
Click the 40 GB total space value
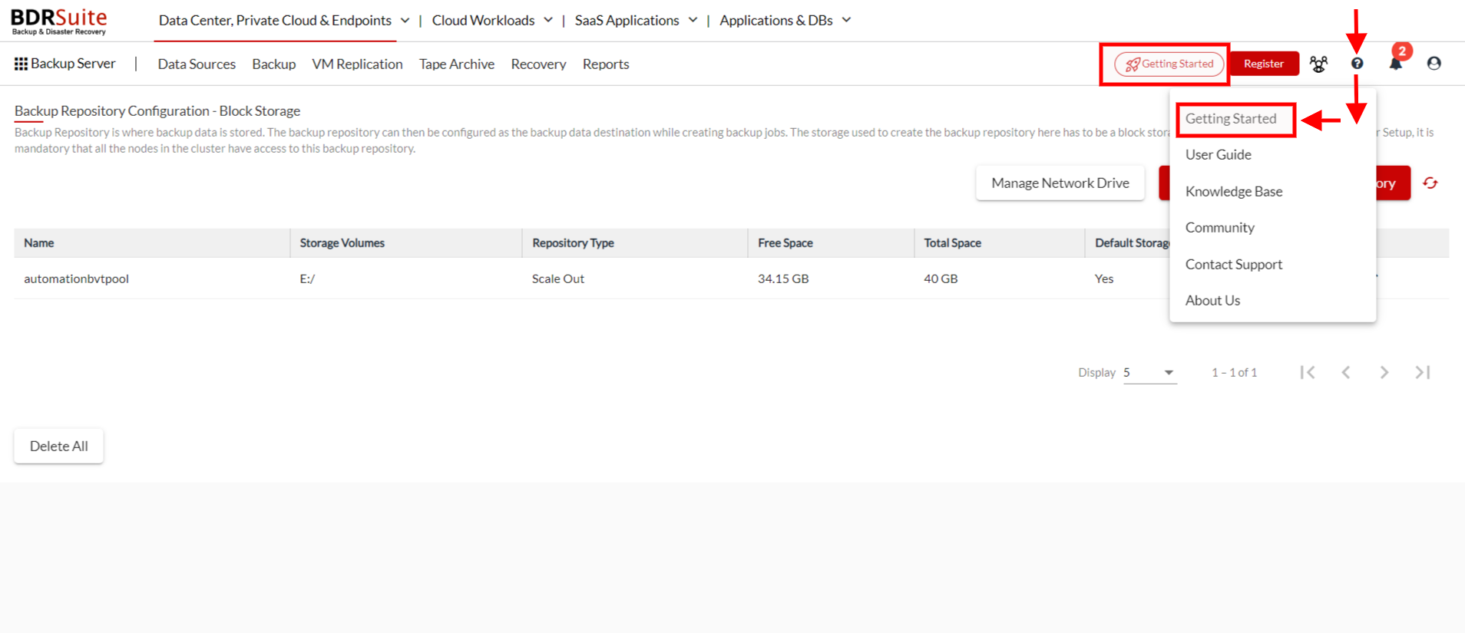(x=941, y=279)
